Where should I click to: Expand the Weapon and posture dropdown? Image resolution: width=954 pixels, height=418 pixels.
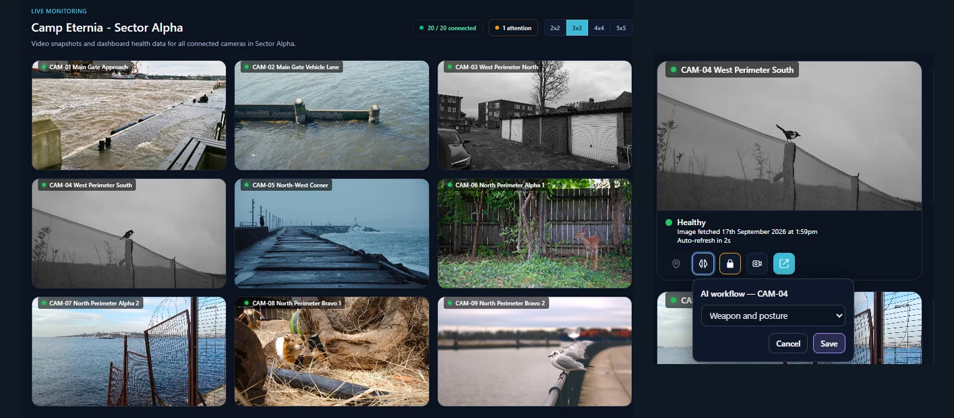click(773, 316)
